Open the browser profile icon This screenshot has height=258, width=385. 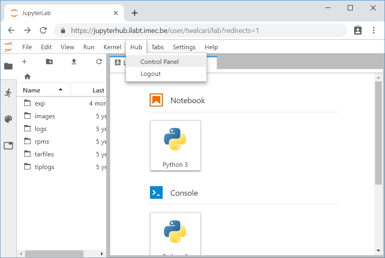pos(358,30)
